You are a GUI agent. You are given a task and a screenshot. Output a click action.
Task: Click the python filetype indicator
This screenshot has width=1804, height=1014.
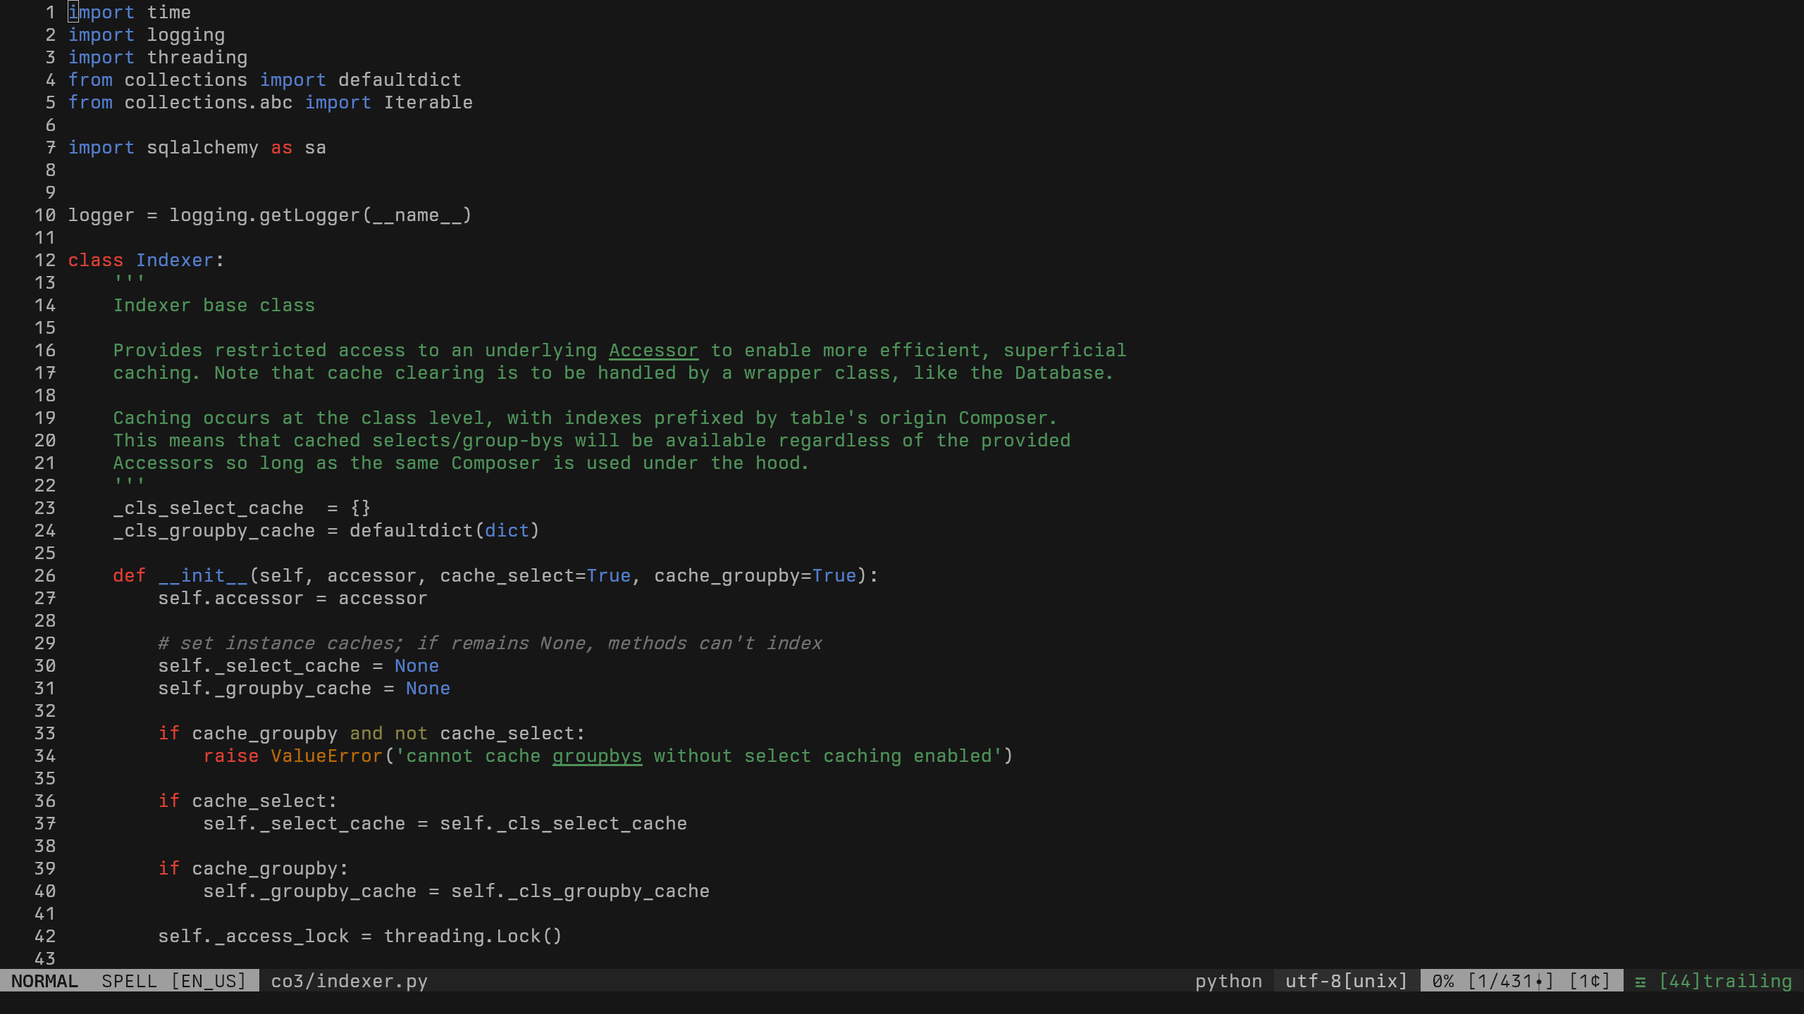point(1228,982)
